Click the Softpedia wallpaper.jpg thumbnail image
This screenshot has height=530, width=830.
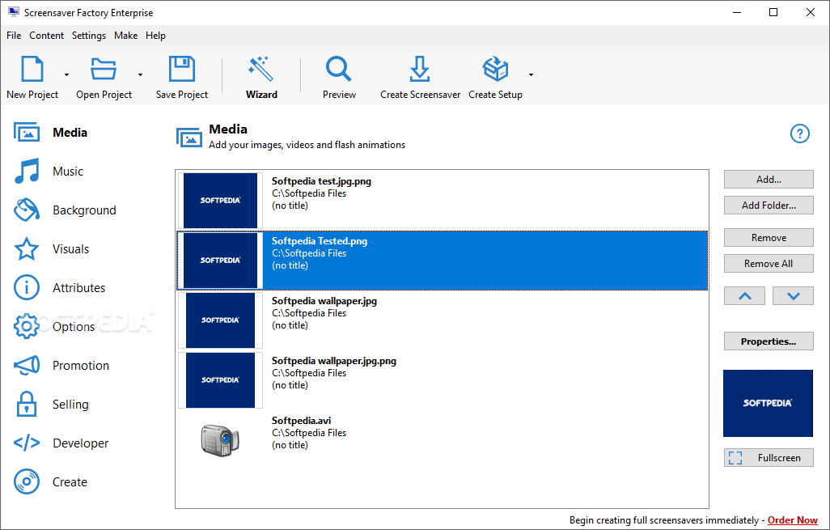pyautogui.click(x=220, y=320)
